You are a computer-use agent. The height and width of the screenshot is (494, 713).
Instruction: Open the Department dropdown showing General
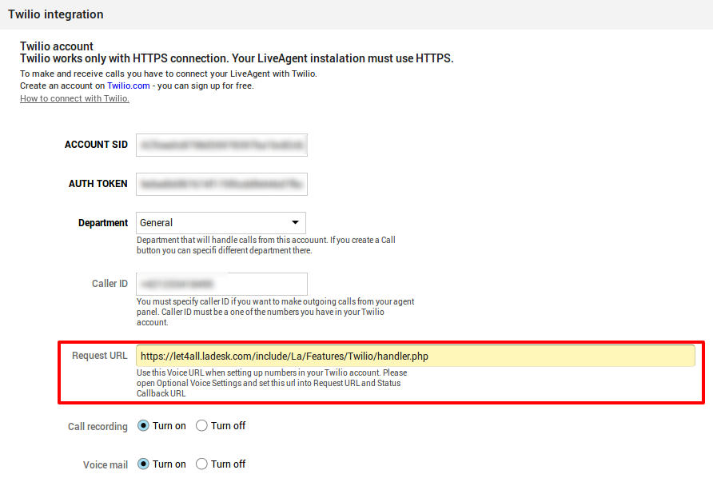[221, 223]
